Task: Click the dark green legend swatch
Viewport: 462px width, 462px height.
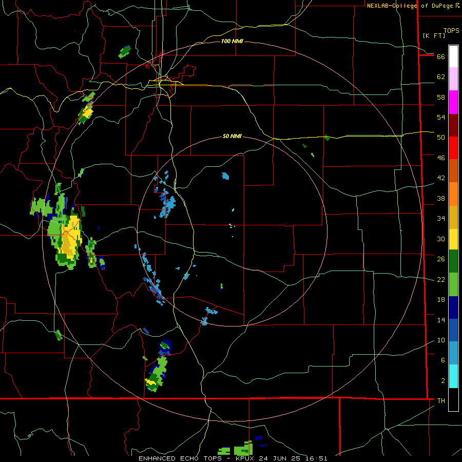Action: click(453, 261)
